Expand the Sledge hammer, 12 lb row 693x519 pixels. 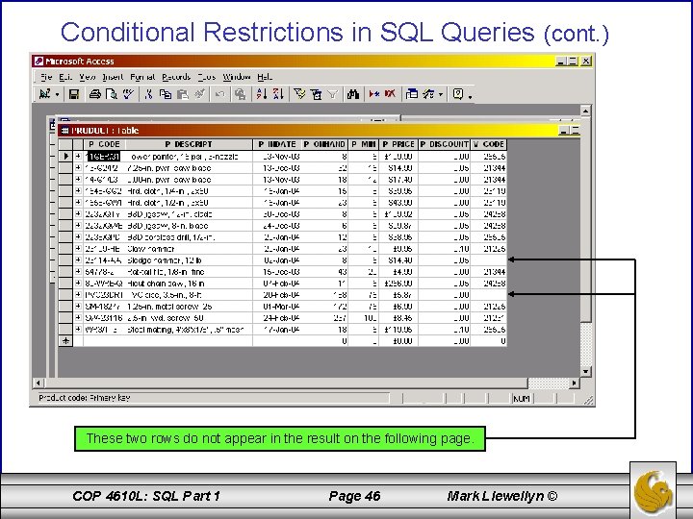tap(78, 259)
